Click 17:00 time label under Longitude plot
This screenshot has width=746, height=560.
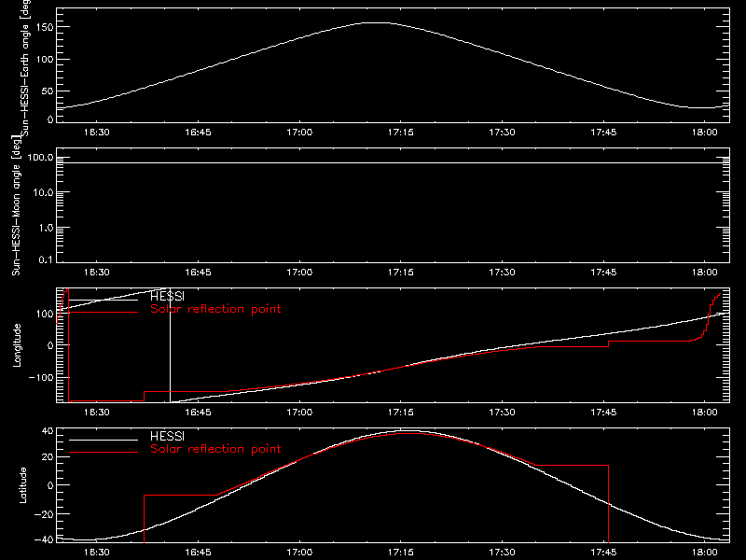pyautogui.click(x=299, y=413)
